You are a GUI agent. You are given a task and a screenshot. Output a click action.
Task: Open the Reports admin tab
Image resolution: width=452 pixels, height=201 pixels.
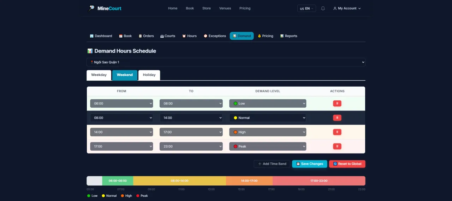click(x=289, y=36)
